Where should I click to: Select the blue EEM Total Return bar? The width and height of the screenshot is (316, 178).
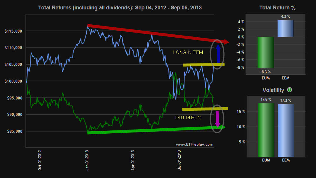pos(285,28)
